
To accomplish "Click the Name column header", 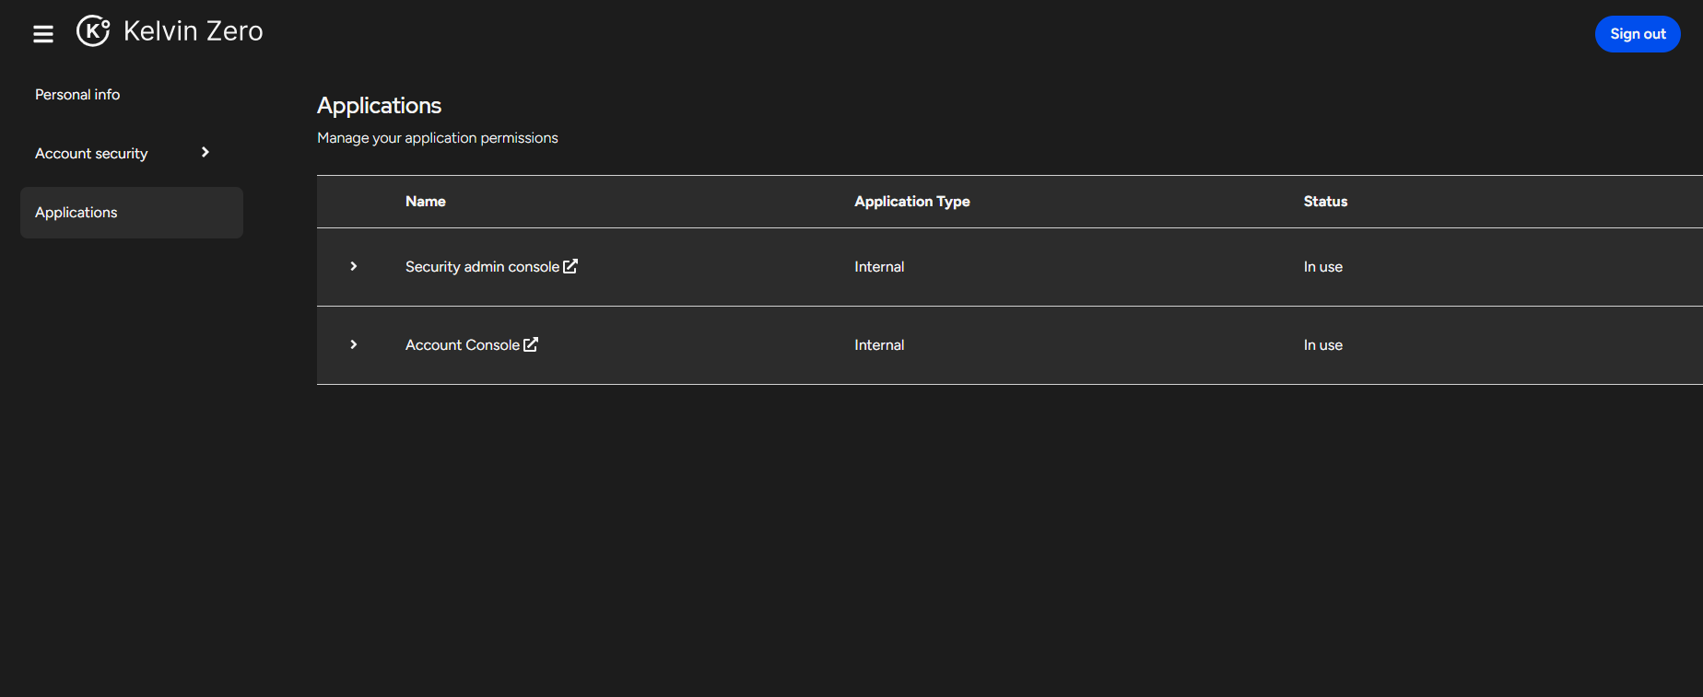I will tap(426, 202).
